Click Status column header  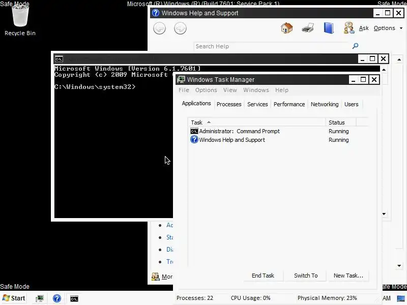click(x=341, y=123)
